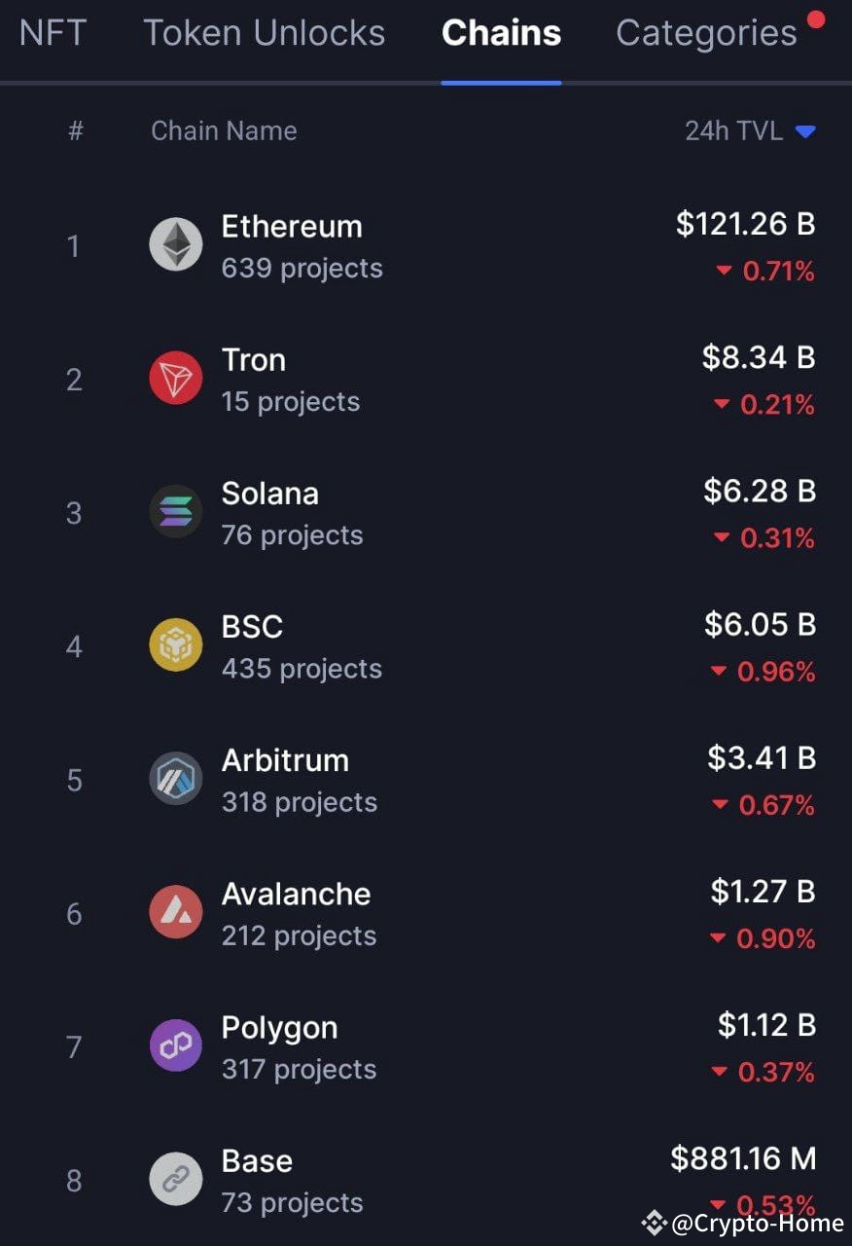
Task: Click the Base chain link icon
Action: 175,1178
